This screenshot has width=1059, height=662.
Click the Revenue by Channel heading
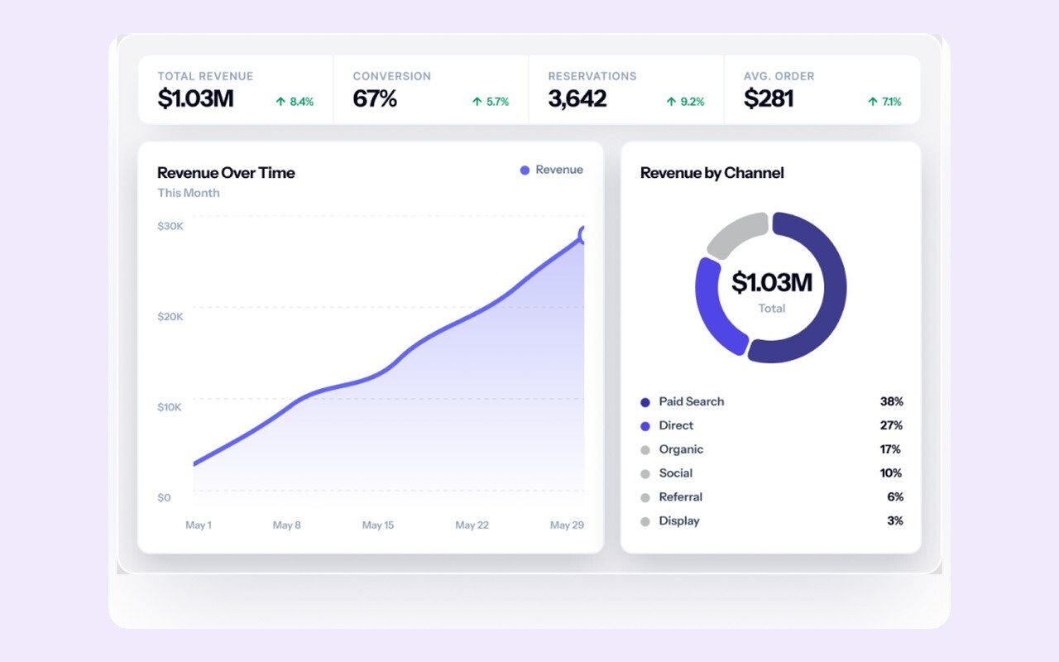point(712,173)
